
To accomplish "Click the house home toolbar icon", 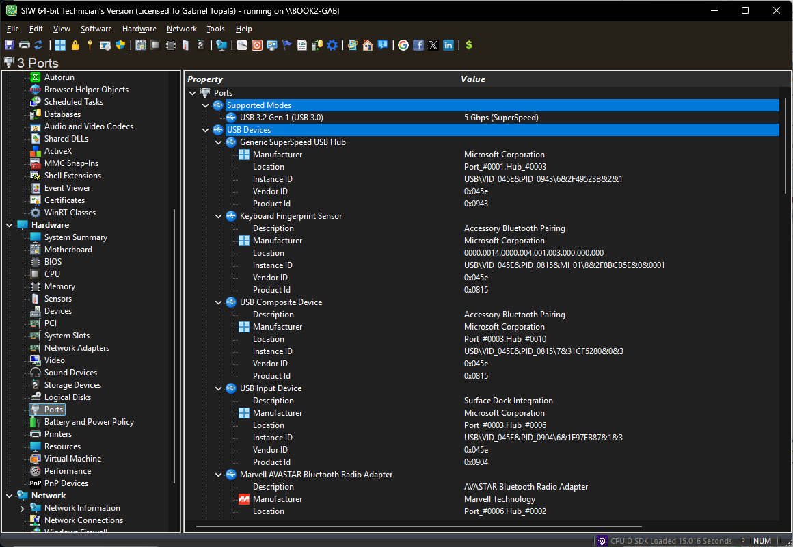I will [x=368, y=45].
